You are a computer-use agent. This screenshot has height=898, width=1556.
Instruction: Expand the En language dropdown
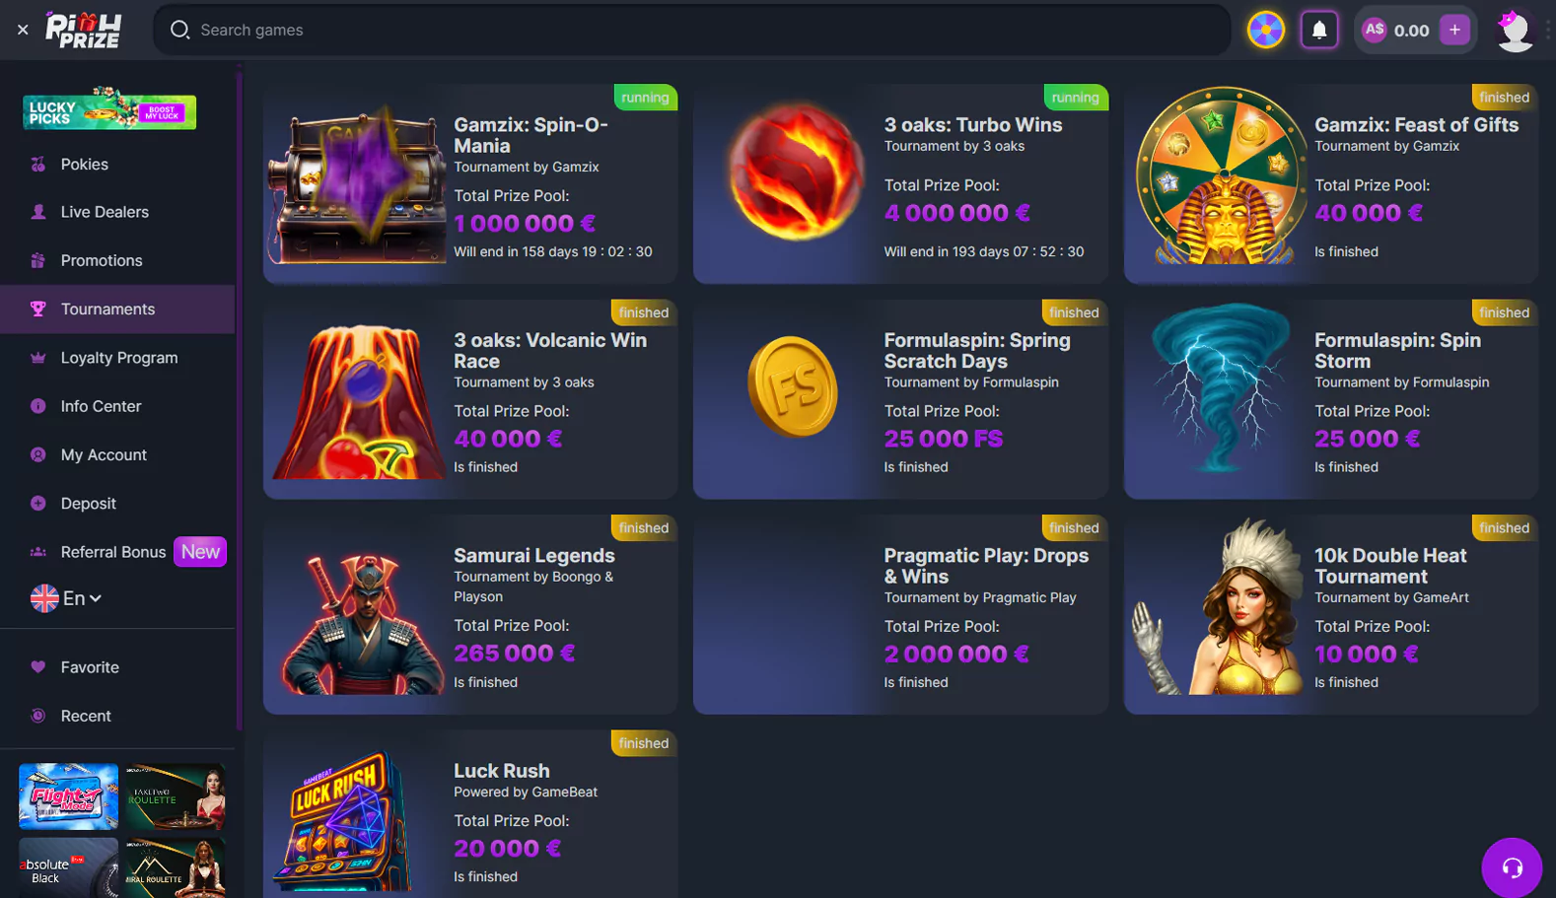pyautogui.click(x=66, y=598)
